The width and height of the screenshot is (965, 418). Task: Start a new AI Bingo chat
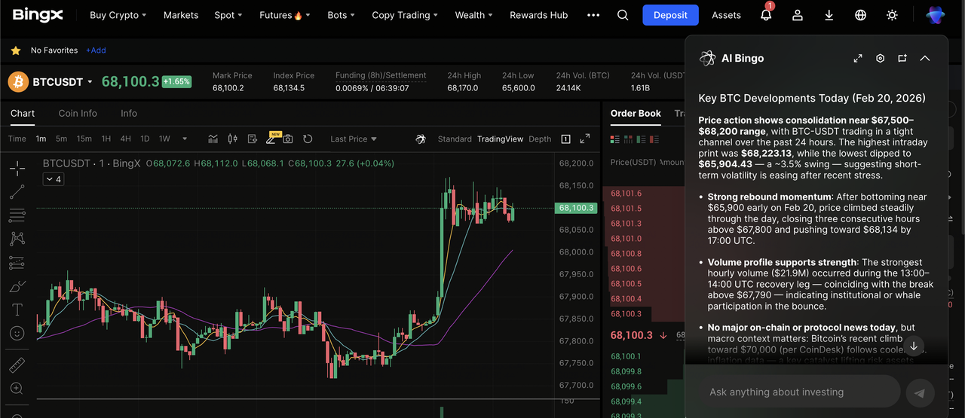(x=902, y=58)
